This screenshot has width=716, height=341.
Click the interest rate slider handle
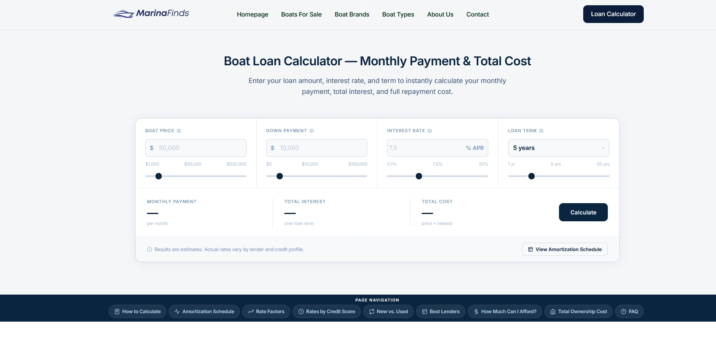point(419,176)
